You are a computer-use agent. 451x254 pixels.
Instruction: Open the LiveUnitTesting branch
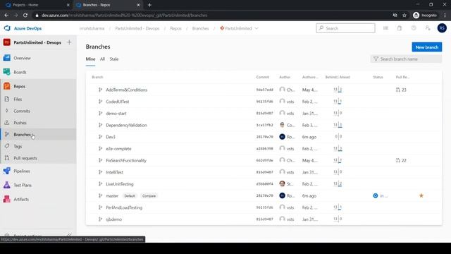tap(120, 184)
